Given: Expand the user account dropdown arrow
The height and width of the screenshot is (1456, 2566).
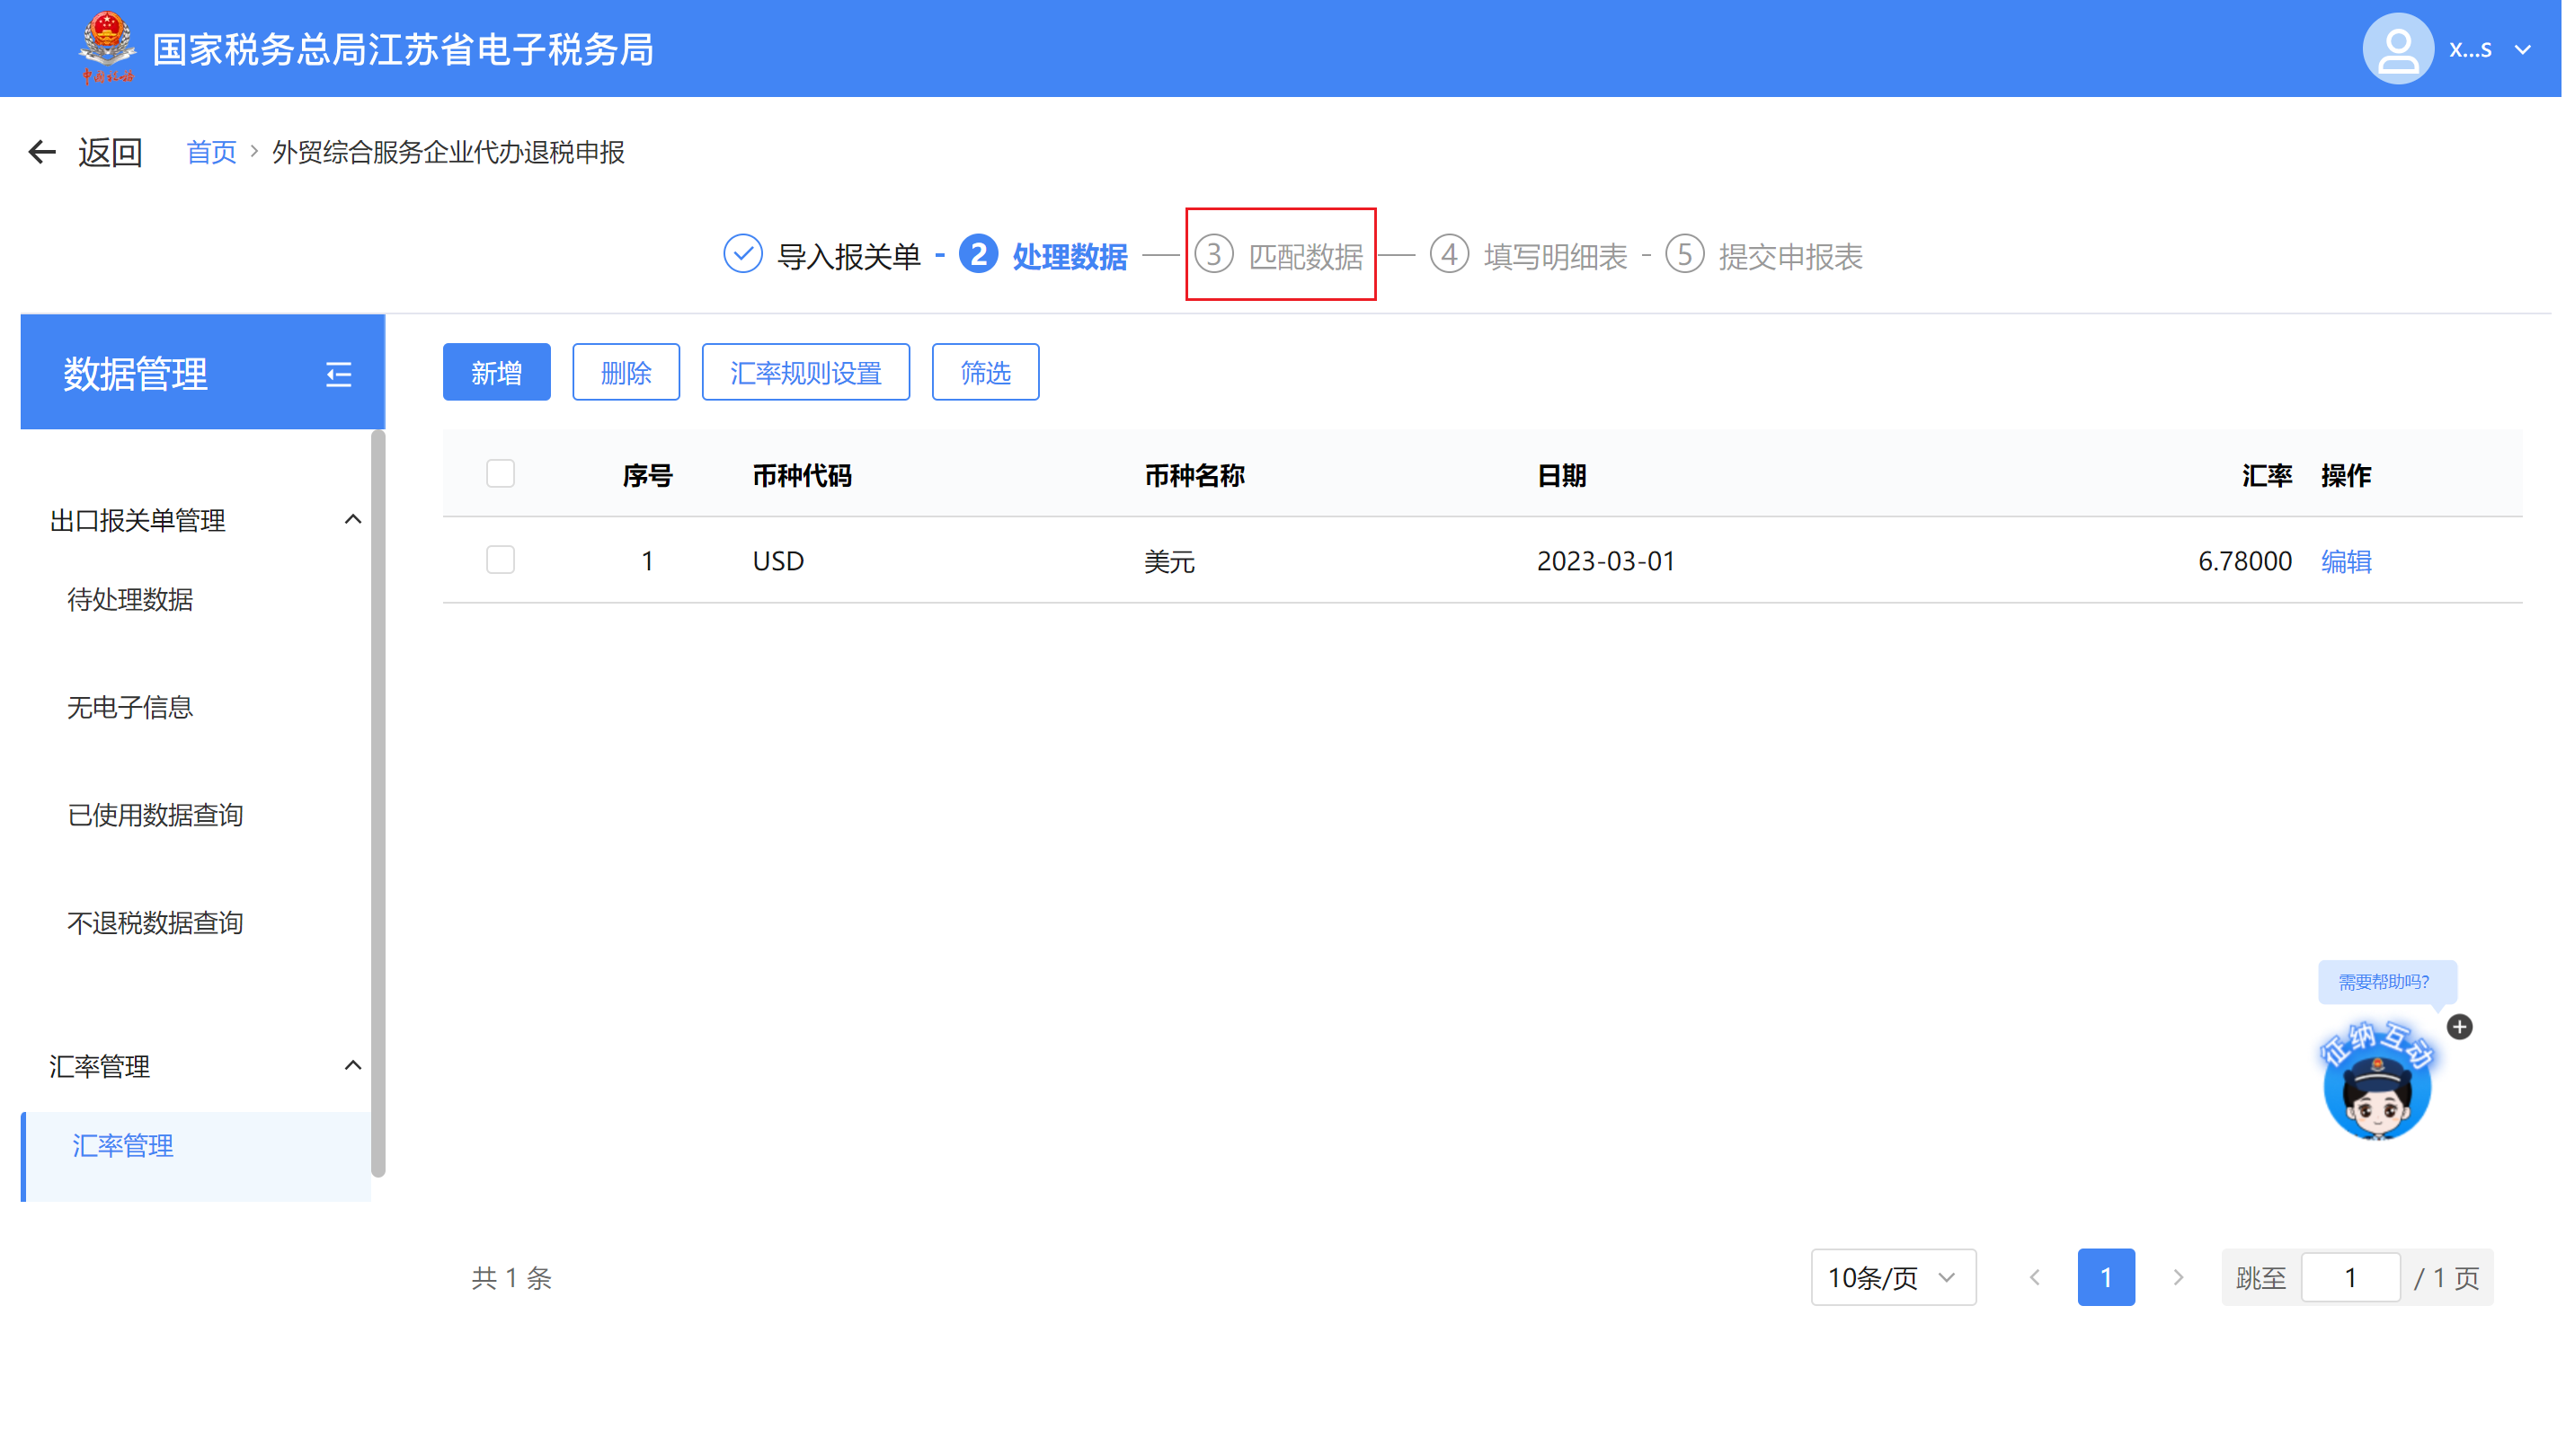Looking at the screenshot, I should pyautogui.click(x=2522, y=49).
